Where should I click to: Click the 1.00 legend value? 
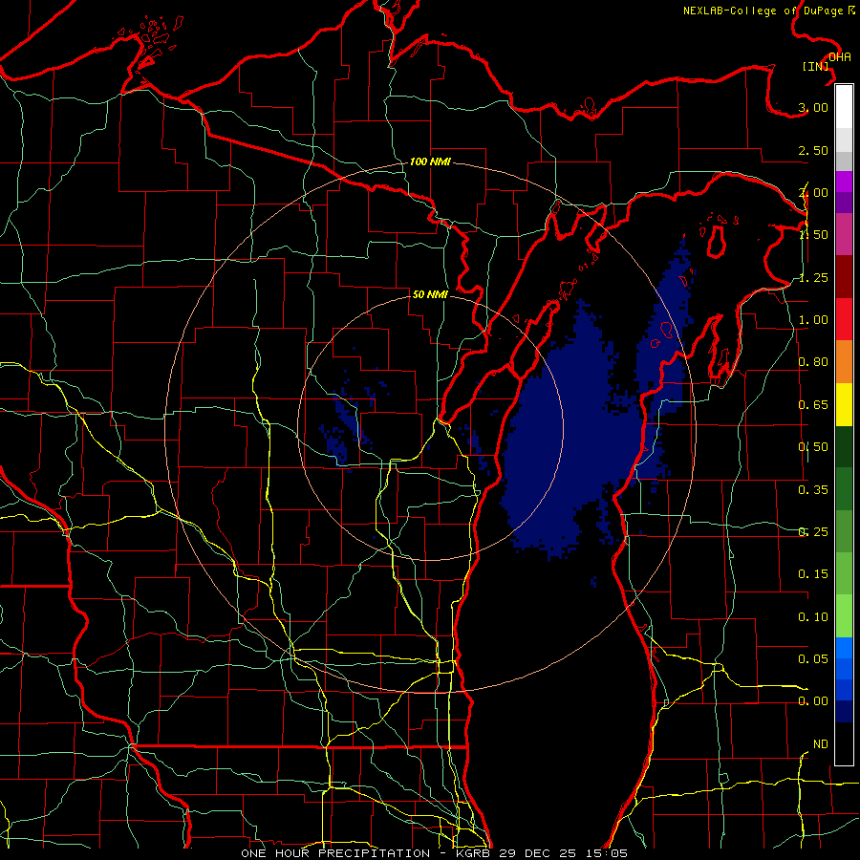pyautogui.click(x=813, y=320)
